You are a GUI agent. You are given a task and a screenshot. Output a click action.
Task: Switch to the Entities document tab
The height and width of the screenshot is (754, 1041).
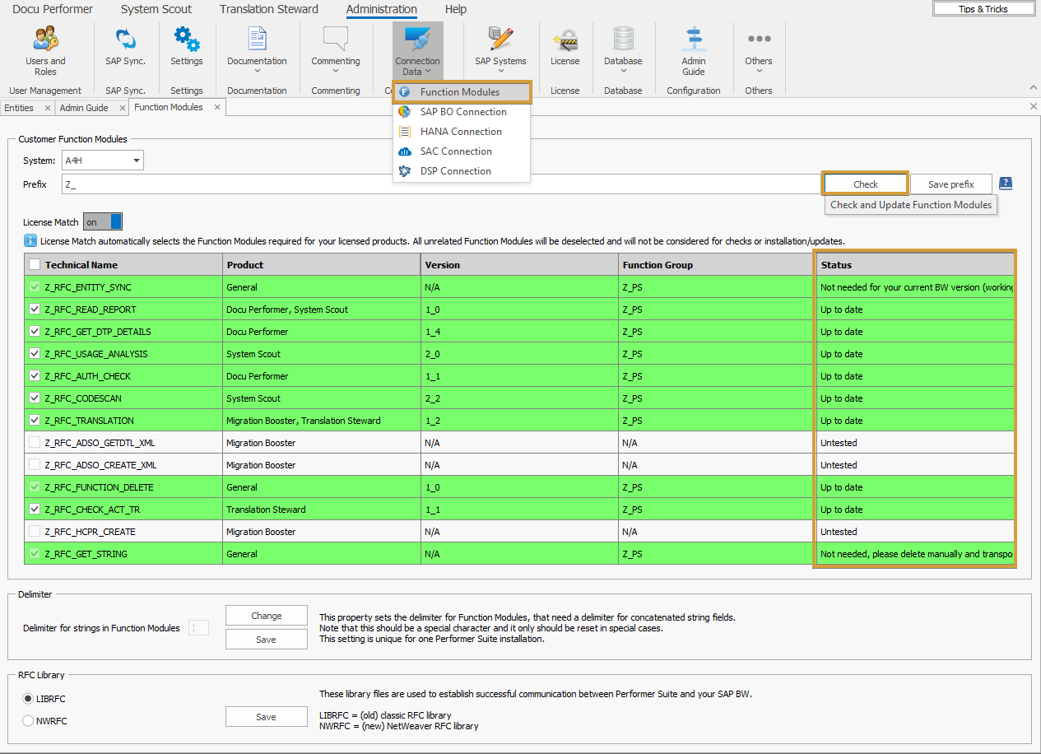tap(19, 108)
